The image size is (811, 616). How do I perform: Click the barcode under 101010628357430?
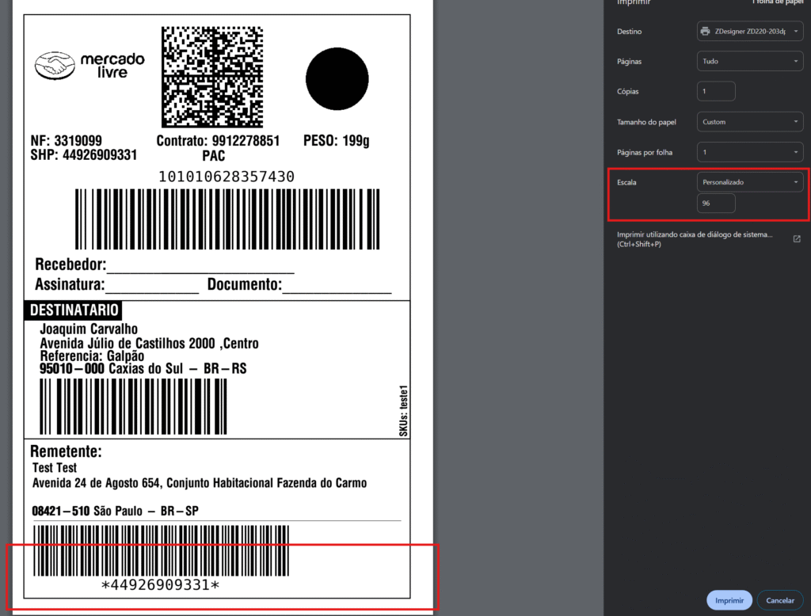[227, 219]
